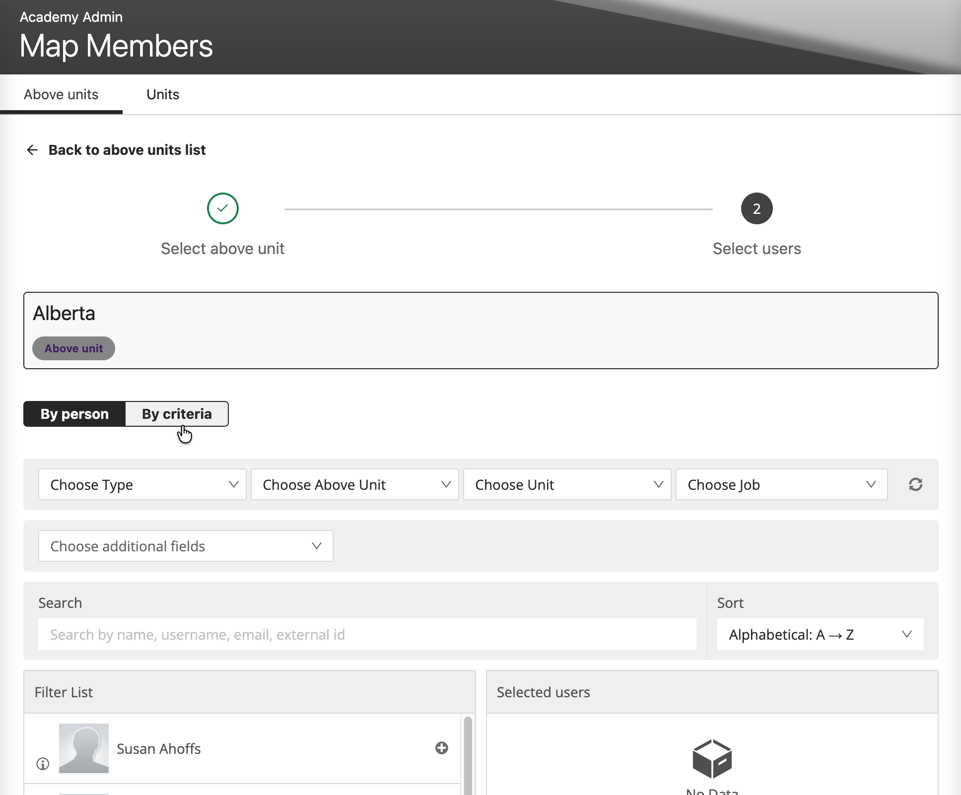Click the back arrow icon
Image resolution: width=961 pixels, height=795 pixels.
click(x=32, y=150)
